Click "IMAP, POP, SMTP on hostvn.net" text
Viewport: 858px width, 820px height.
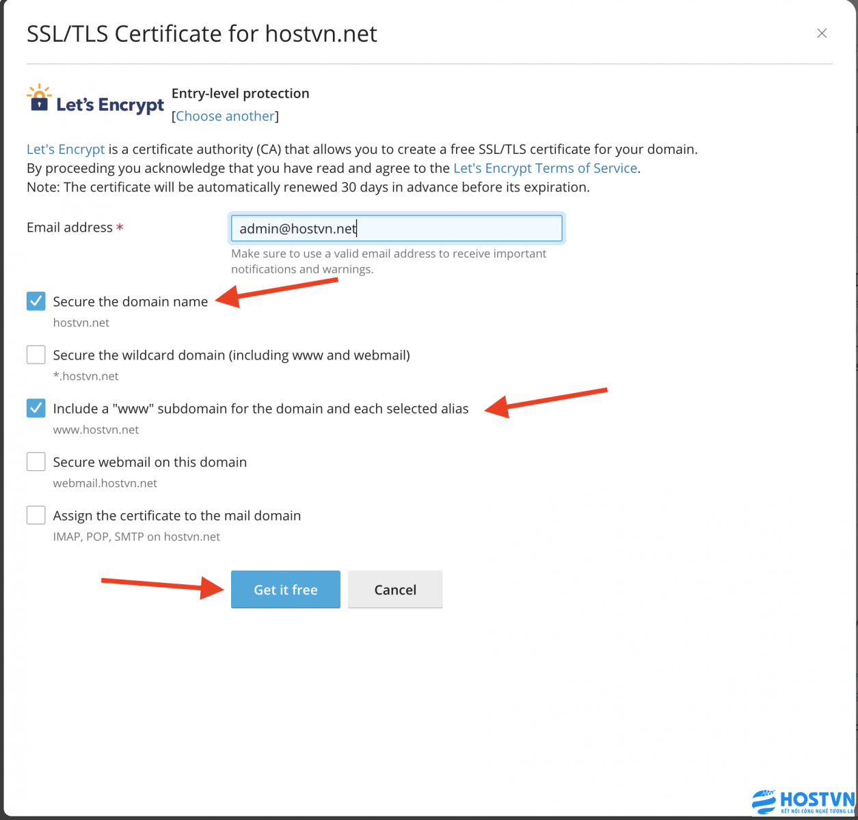coord(137,536)
